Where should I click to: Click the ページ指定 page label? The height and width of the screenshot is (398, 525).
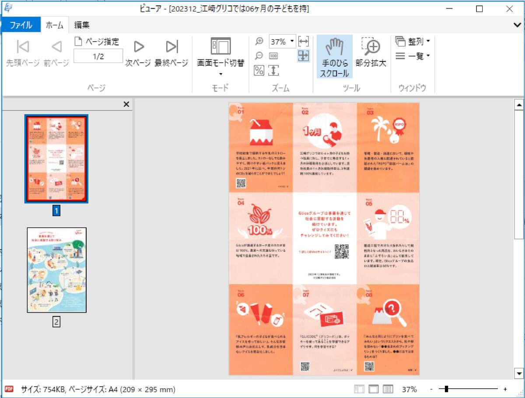98,42
